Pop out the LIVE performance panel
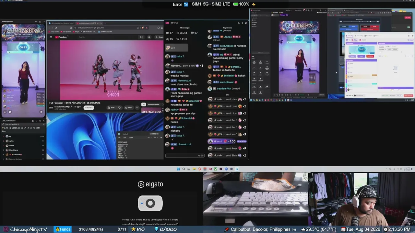The image size is (415, 233). (37, 121)
